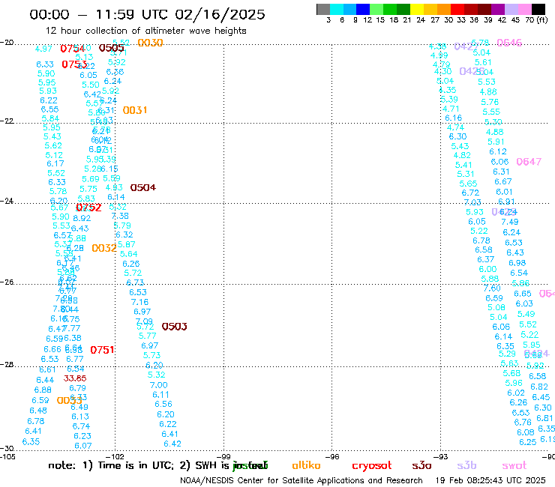Image resolution: width=555 pixels, height=487 pixels.
Task: Click the 0646 swot time marker
Action: point(510,43)
